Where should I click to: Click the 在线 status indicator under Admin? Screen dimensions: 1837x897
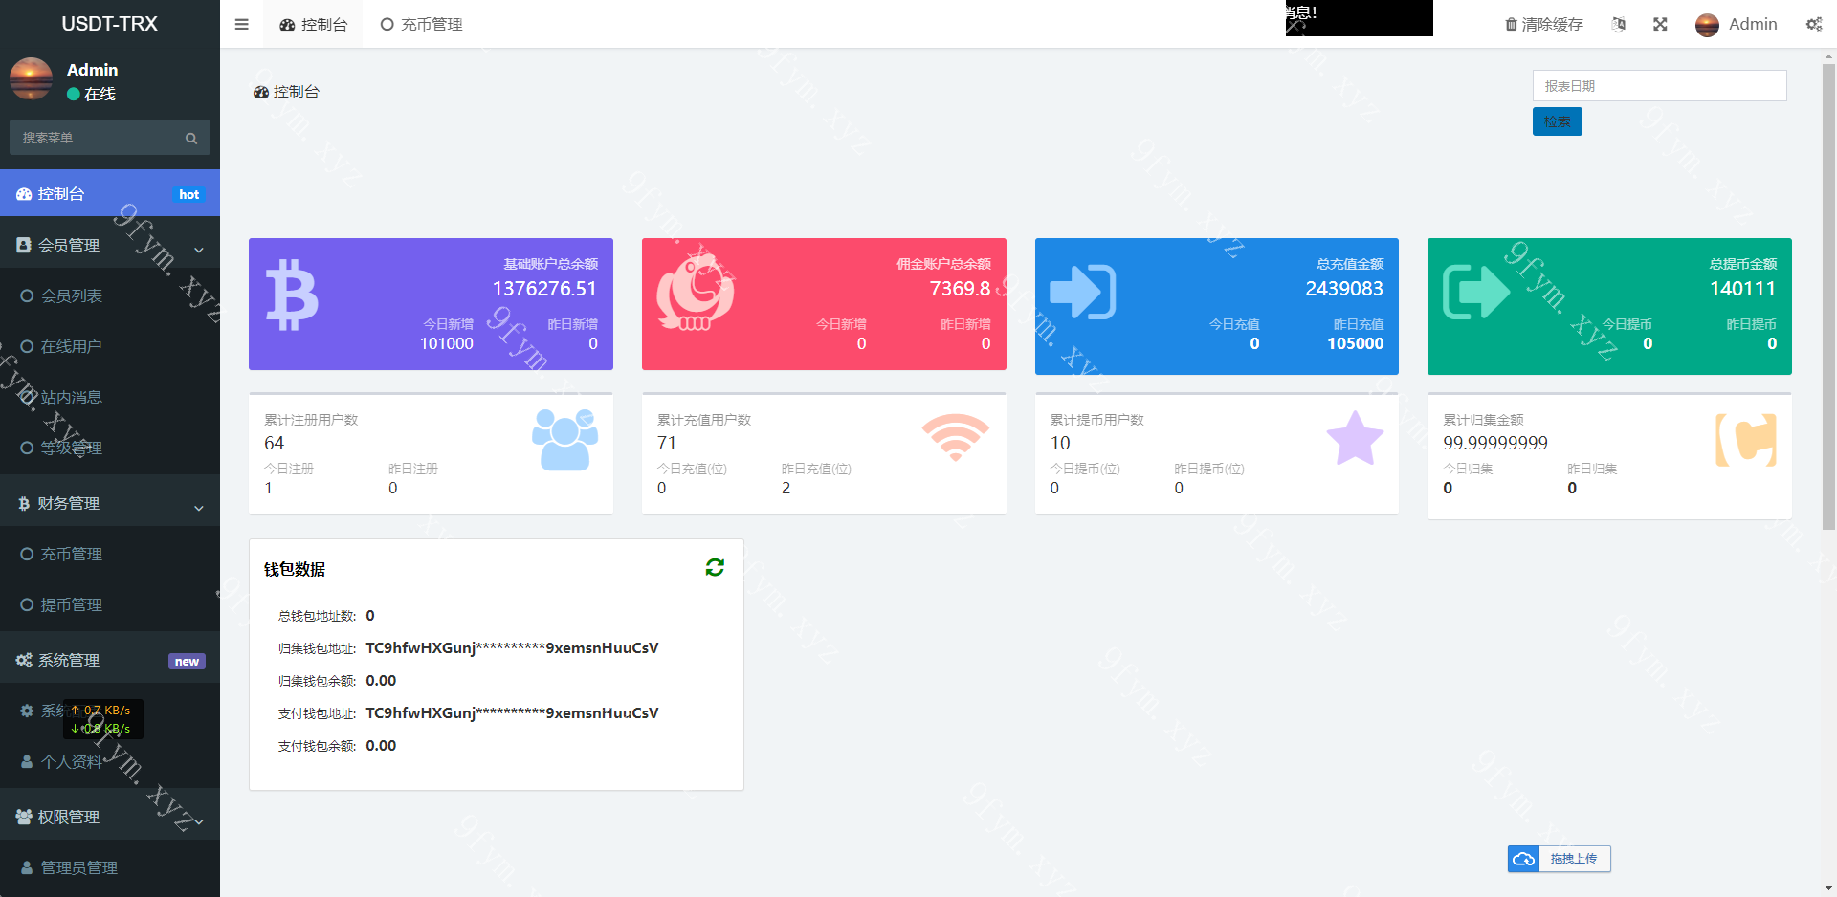coord(91,94)
